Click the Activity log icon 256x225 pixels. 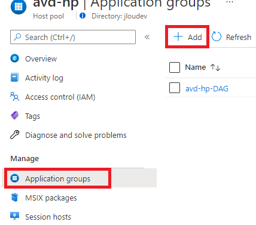point(14,78)
